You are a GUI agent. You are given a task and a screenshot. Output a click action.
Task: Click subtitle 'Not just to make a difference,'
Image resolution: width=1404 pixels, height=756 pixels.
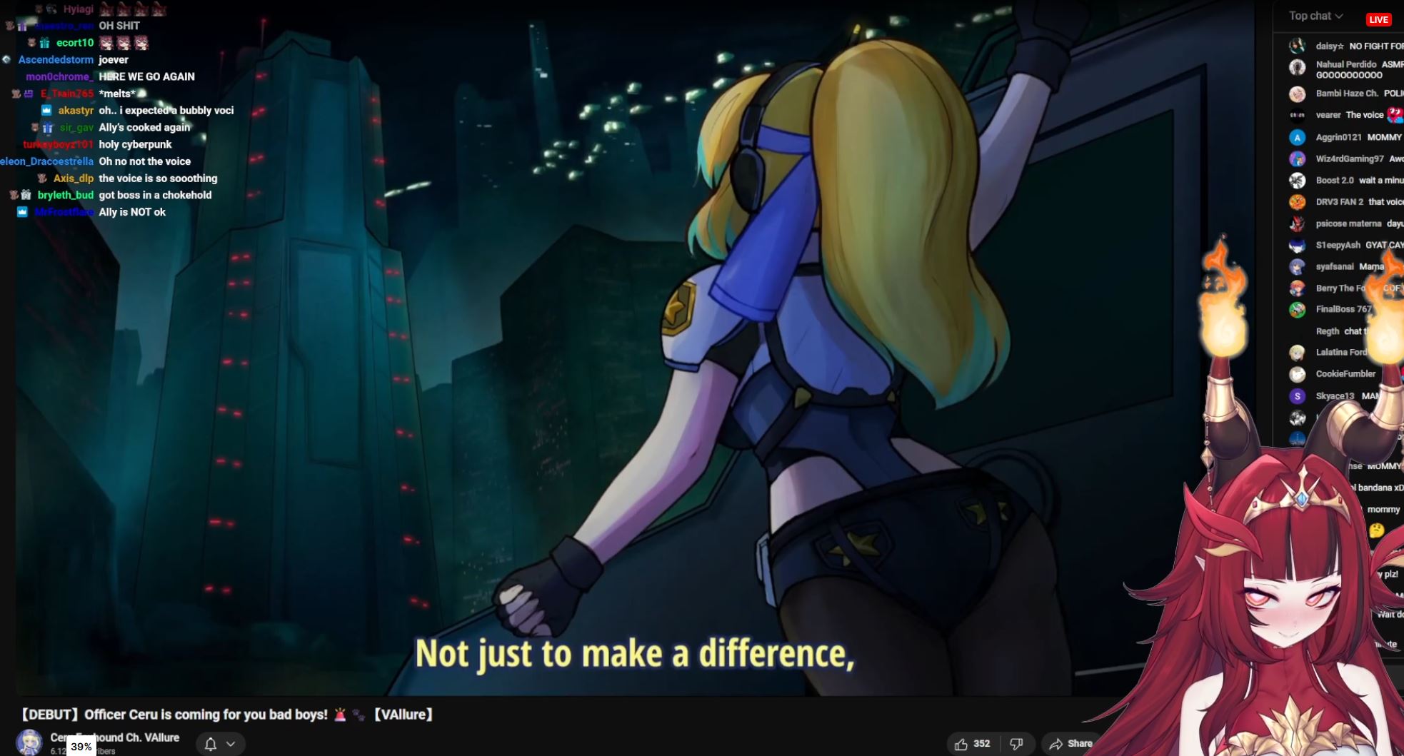tap(635, 654)
